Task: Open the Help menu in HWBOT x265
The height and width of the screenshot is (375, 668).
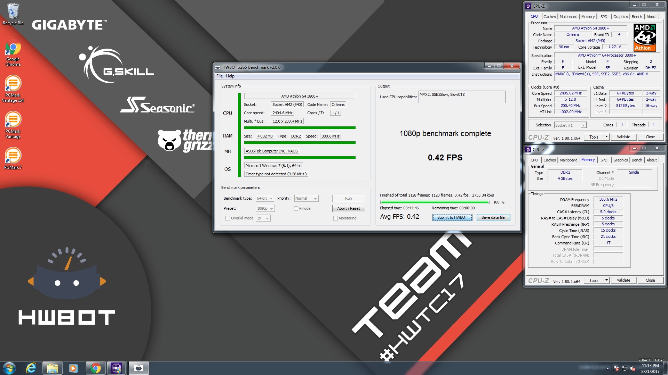Action: point(230,76)
